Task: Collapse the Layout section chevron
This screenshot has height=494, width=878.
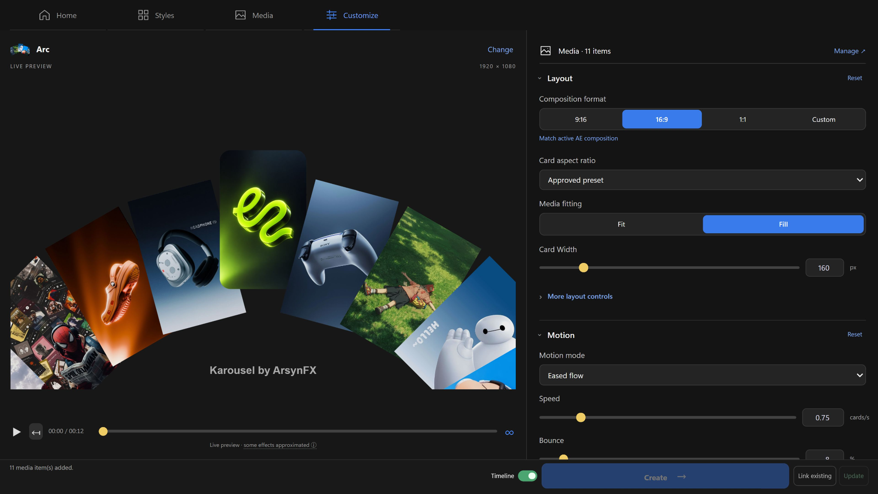Action: tap(540, 78)
